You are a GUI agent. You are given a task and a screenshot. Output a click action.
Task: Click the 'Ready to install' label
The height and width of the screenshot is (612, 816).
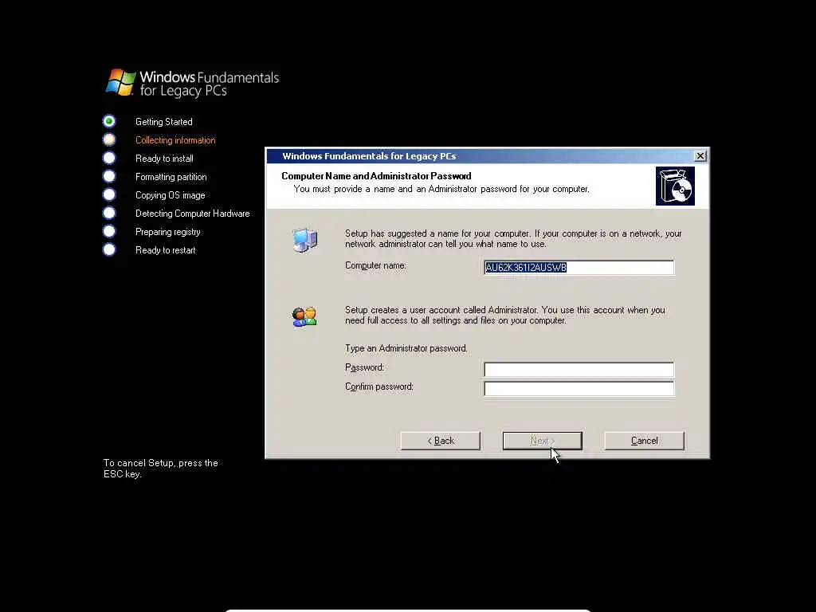coord(164,159)
